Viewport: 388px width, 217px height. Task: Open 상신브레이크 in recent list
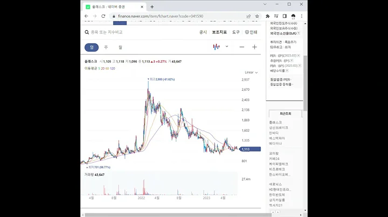point(279,128)
